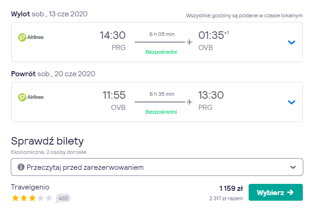Click the Travelgenio provider name

click(x=30, y=187)
